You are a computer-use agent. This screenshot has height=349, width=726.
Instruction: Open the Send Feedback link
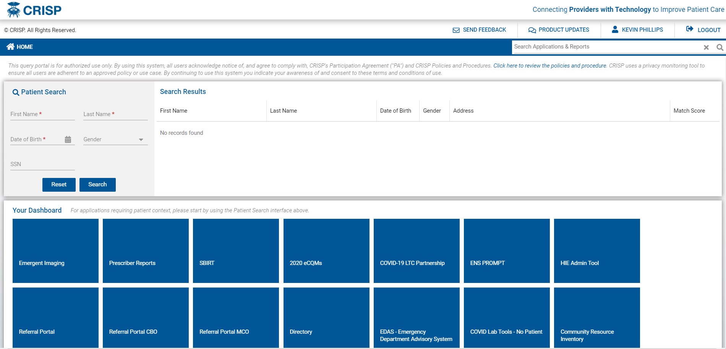pyautogui.click(x=479, y=30)
